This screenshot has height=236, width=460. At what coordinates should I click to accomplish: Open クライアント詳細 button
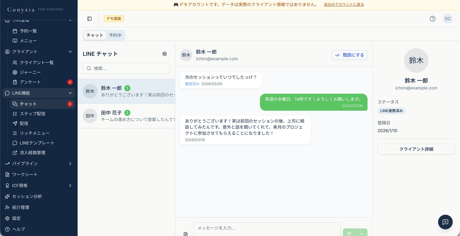click(416, 149)
